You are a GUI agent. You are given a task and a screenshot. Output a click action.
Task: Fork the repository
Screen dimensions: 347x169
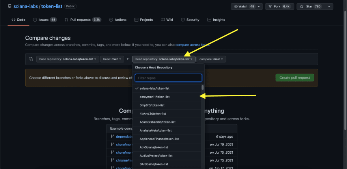[280, 6]
